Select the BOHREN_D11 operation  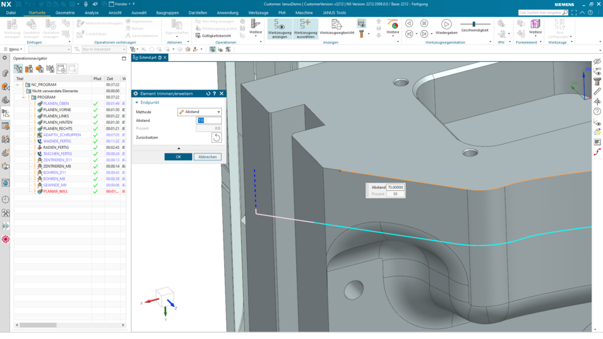point(54,172)
